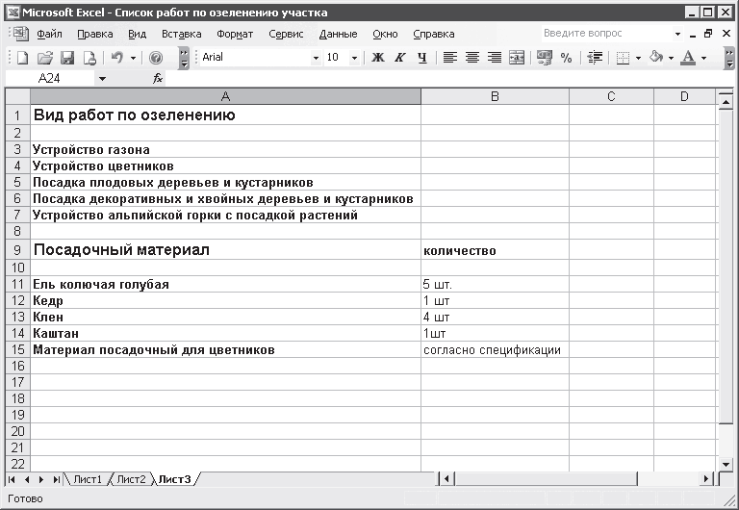Image resolution: width=739 pixels, height=510 pixels.
Task: Open the help question box dropdown arrow
Action: tap(677, 34)
